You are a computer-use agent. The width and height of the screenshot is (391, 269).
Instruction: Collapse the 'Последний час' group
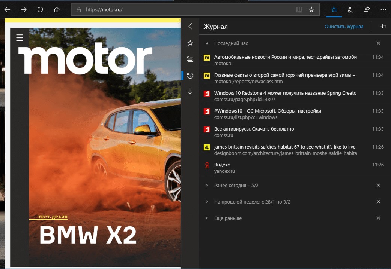coord(206,43)
